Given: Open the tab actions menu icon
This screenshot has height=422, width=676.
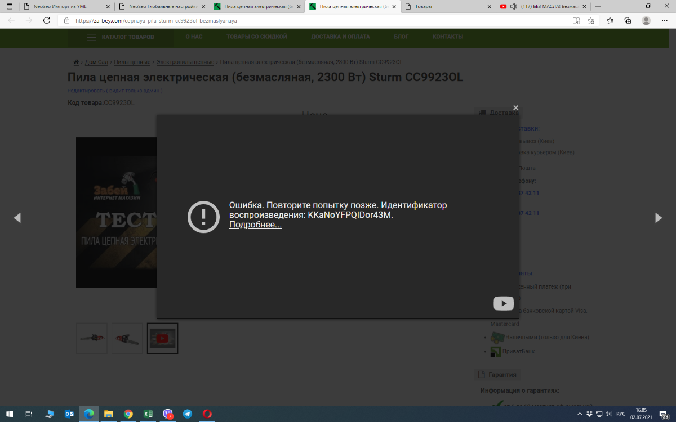Looking at the screenshot, I should (9, 6).
